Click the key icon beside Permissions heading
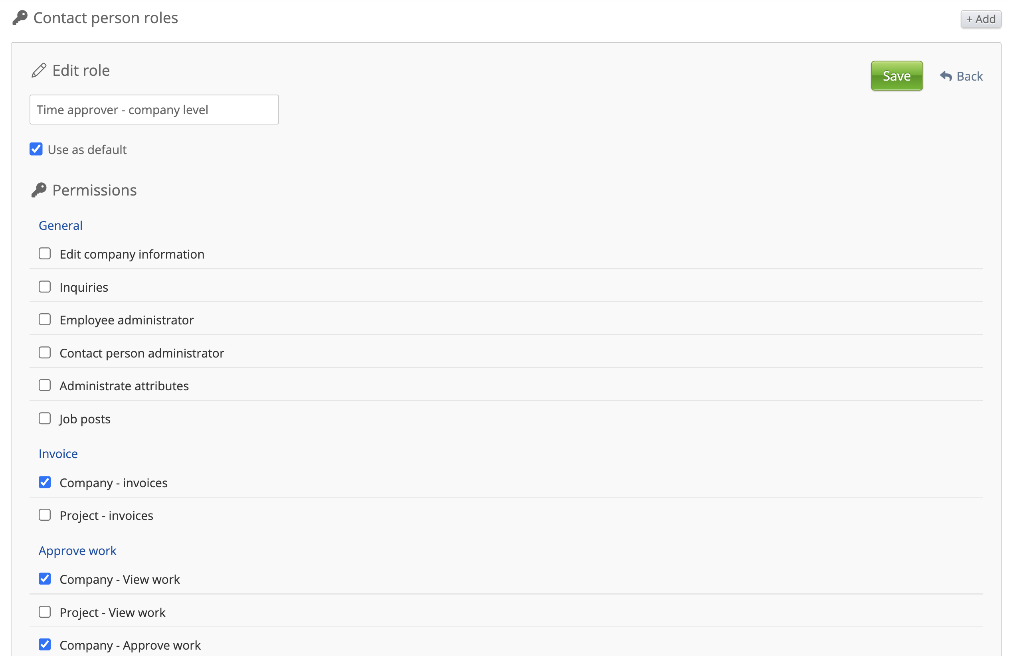The width and height of the screenshot is (1009, 656). point(39,190)
